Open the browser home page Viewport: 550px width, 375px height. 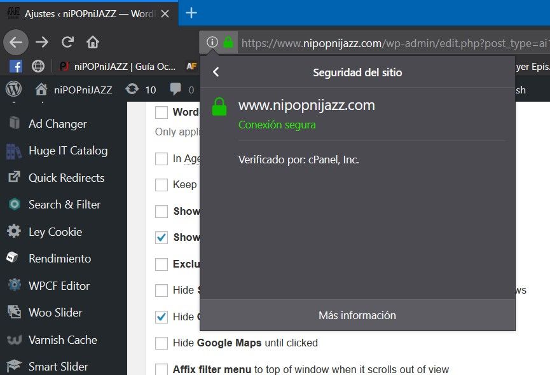coord(93,43)
